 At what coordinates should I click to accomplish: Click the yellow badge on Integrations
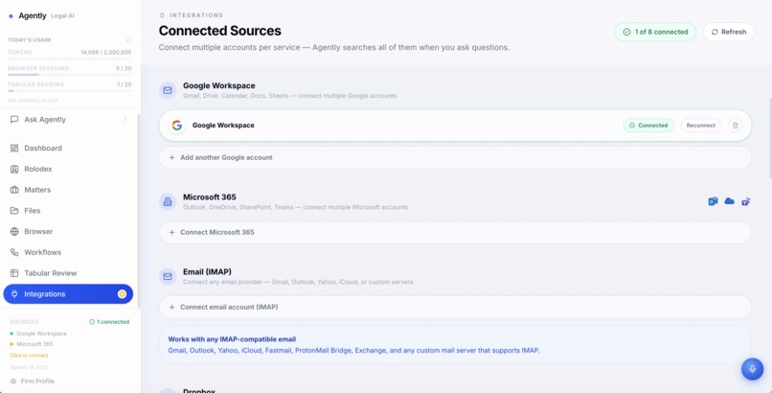(x=122, y=294)
